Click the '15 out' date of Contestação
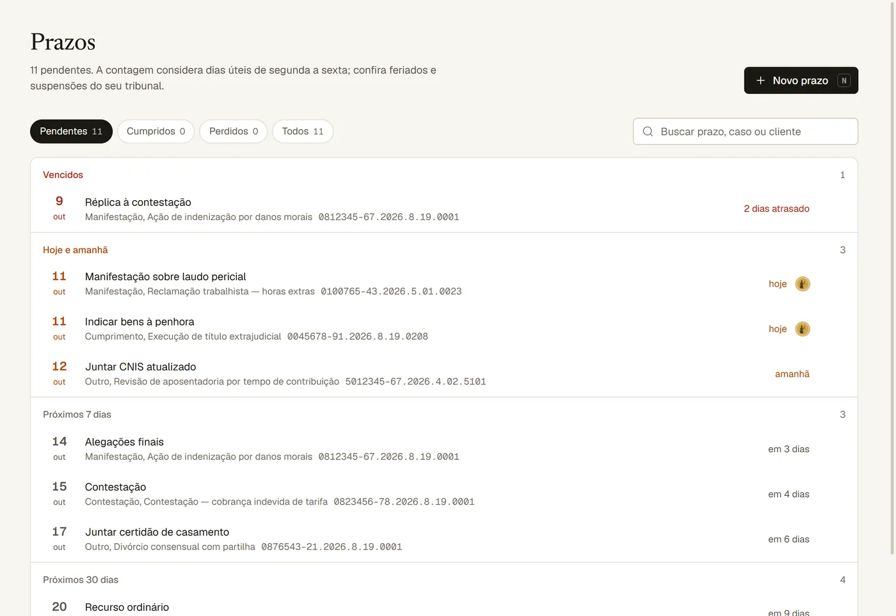The image size is (896, 616). (x=60, y=494)
